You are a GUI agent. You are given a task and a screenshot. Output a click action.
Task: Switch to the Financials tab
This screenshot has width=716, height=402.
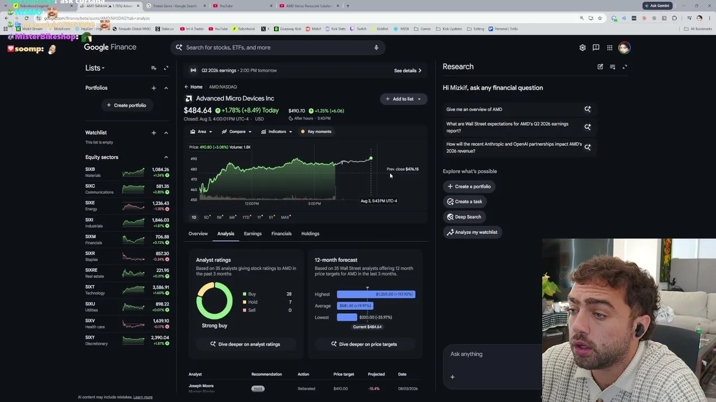pyautogui.click(x=281, y=234)
